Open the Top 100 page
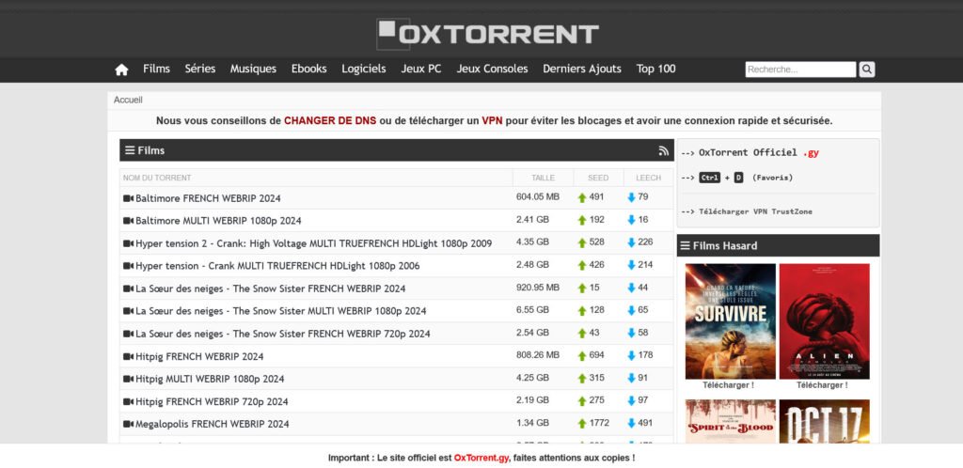Image resolution: width=963 pixels, height=468 pixels. pyautogui.click(x=655, y=69)
